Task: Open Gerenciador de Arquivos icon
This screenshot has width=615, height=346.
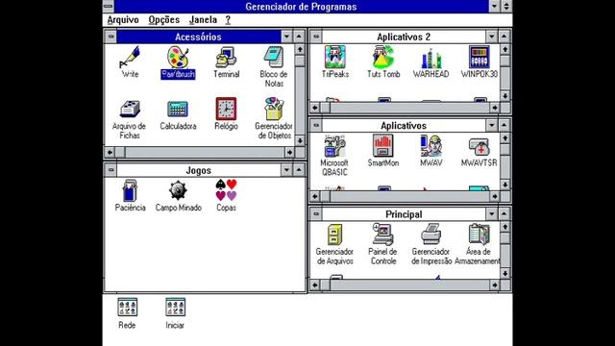Action: pos(335,235)
